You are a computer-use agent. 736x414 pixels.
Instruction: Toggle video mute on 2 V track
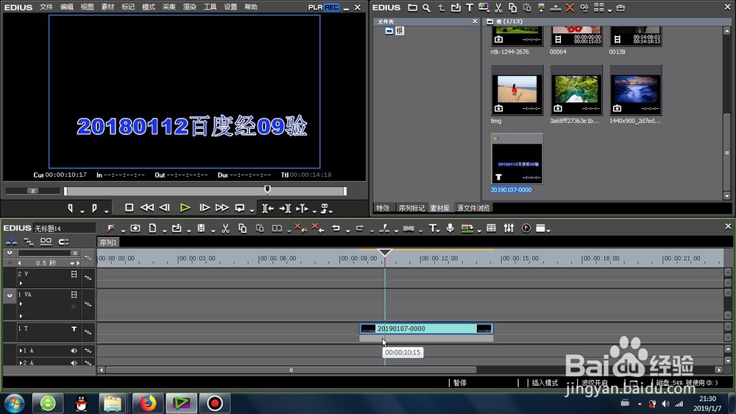point(74,274)
